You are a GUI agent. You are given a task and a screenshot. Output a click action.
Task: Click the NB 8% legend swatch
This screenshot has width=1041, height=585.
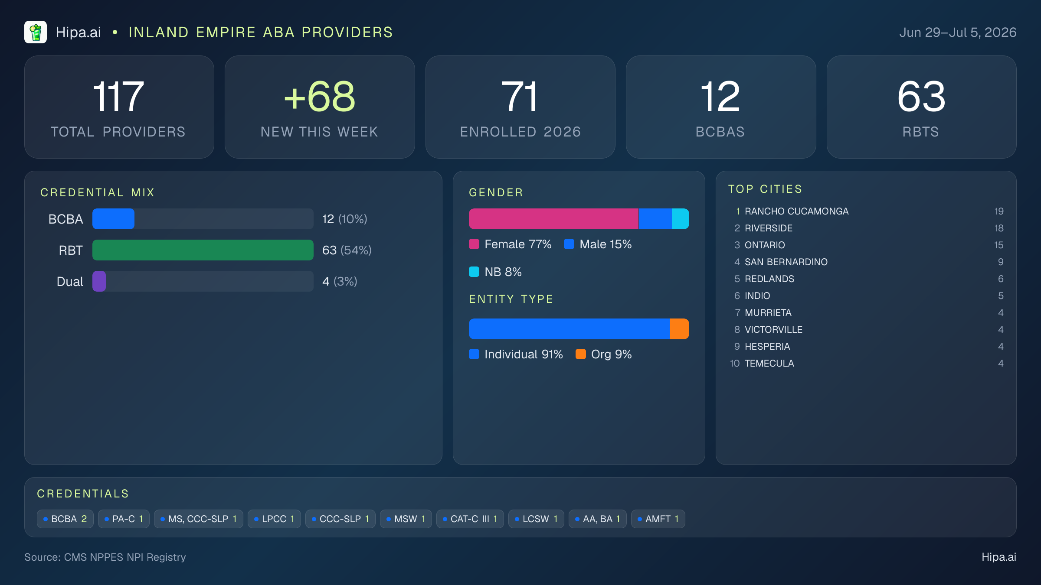(474, 272)
